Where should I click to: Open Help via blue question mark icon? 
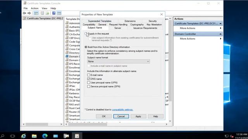coord(54,13)
